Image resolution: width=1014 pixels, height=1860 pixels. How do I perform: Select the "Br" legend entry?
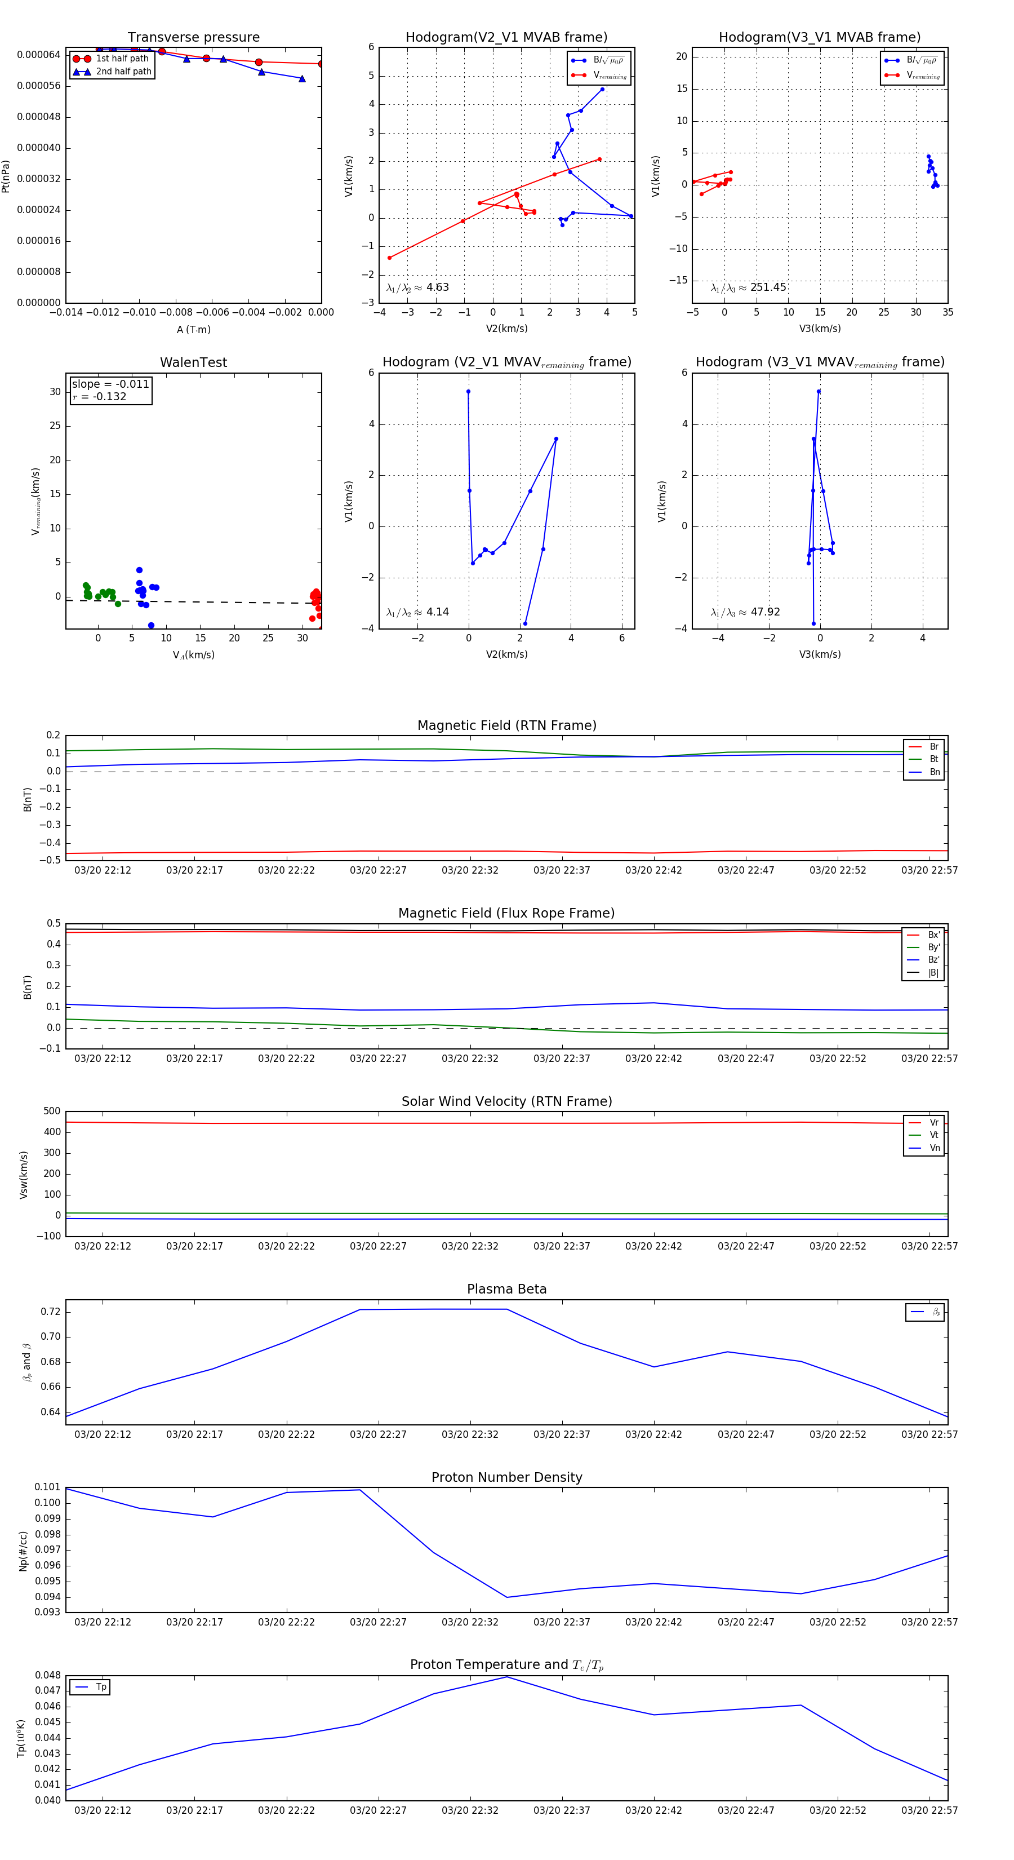[x=924, y=747]
